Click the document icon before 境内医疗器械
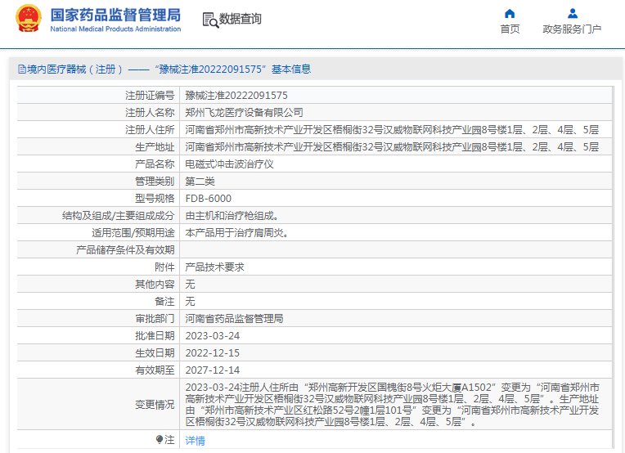The height and width of the screenshot is (453, 625). click(x=22, y=70)
